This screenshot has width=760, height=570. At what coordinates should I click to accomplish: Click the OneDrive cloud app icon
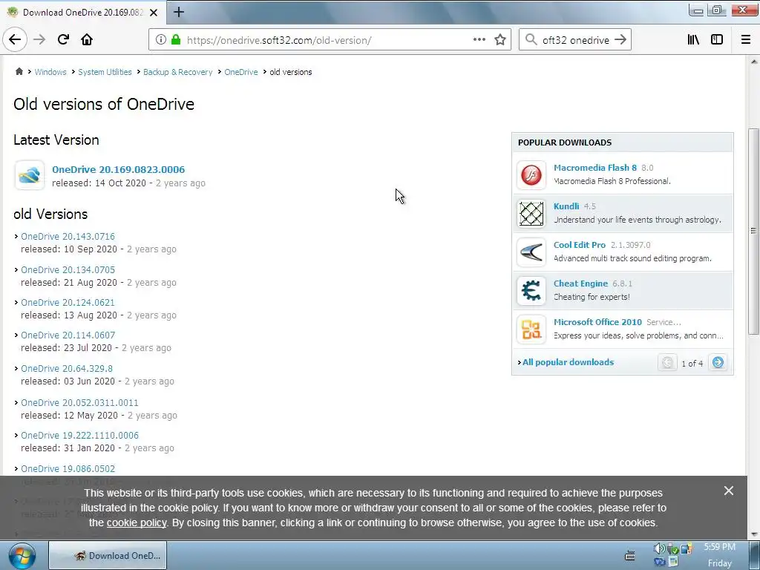tap(30, 175)
